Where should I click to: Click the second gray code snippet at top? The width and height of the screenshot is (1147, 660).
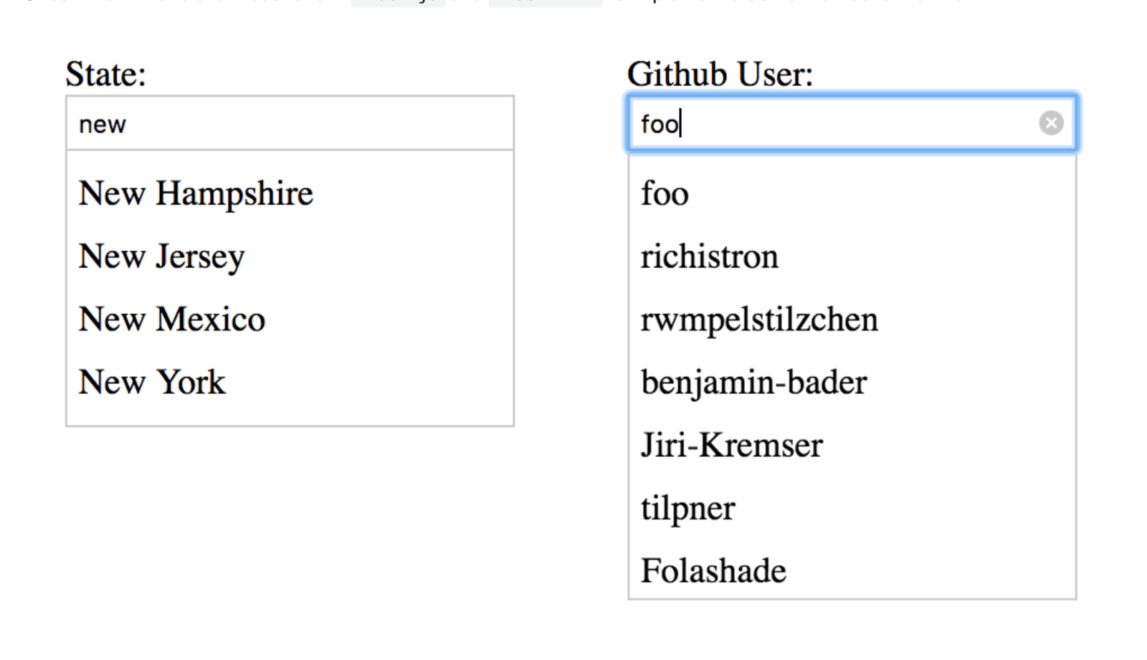click(545, 2)
